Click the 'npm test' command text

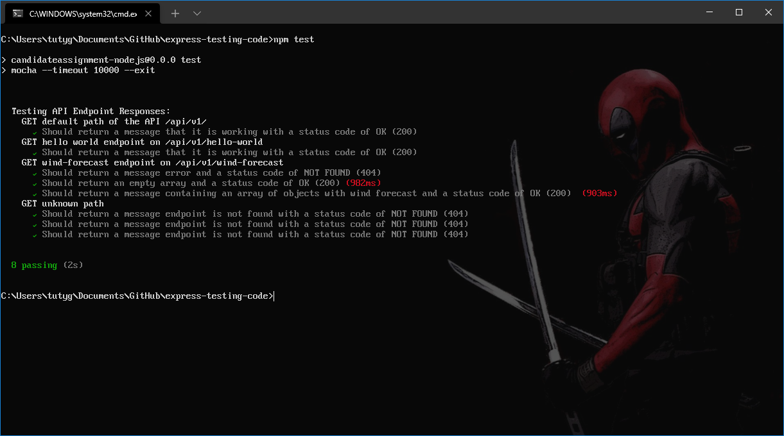(x=293, y=40)
